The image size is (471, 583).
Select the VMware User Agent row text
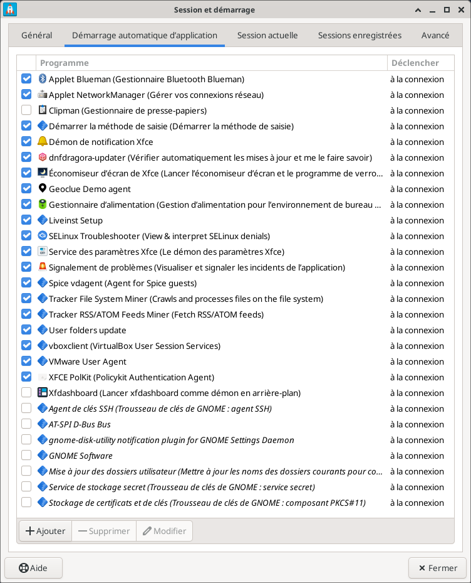pos(88,361)
